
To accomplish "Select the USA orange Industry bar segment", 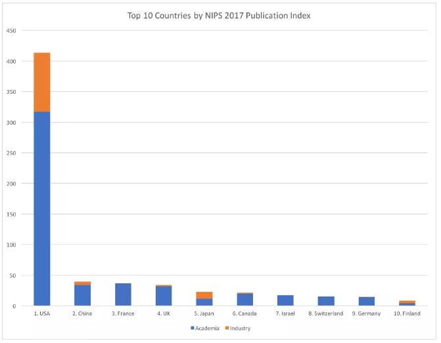I will [42, 82].
